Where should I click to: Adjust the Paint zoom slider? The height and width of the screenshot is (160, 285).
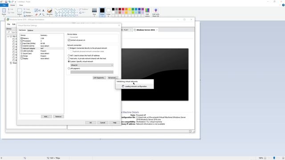pos(274,158)
